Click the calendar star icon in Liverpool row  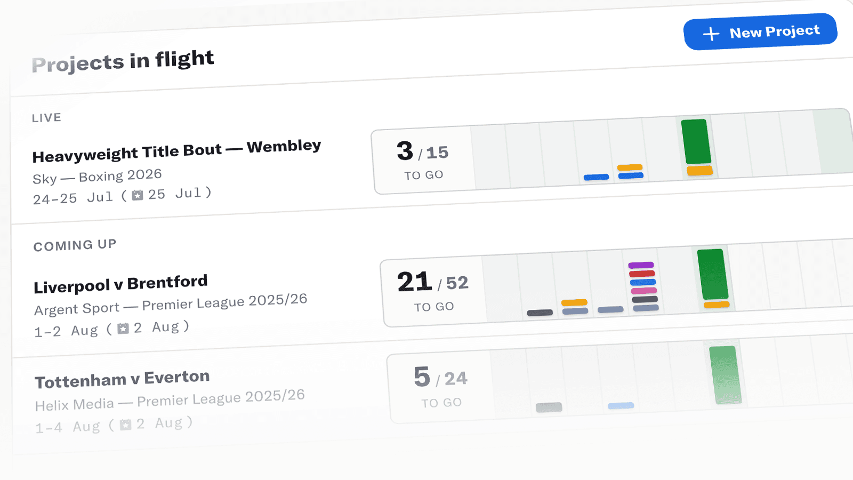click(123, 329)
